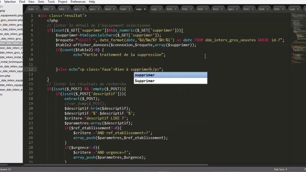Click line number 1 in the gutter
This screenshot has height=172, width=306.
[x=32, y=16]
